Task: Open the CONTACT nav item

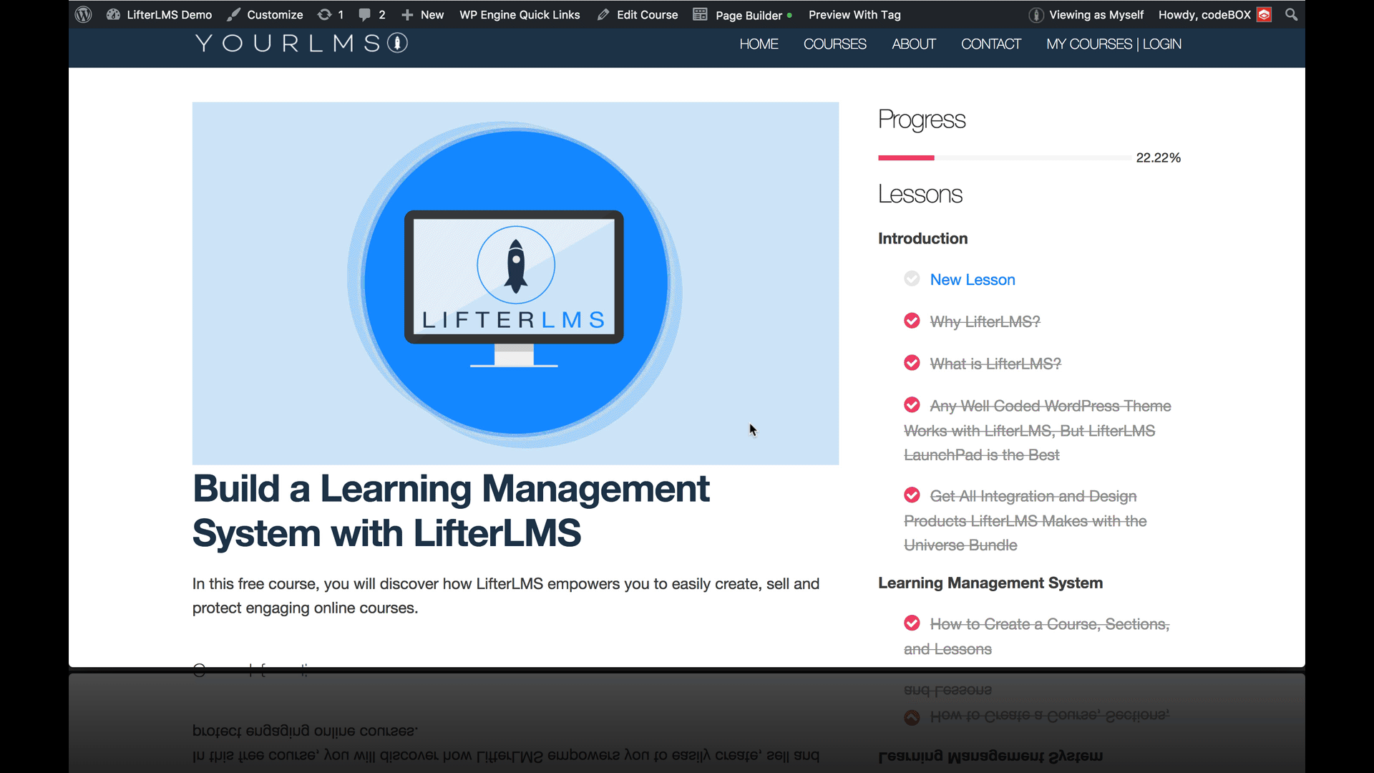Action: point(990,44)
